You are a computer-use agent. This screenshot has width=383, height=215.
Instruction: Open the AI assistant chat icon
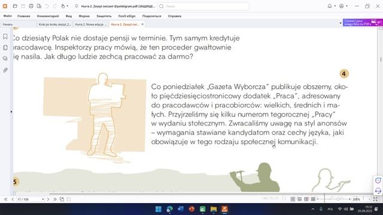pos(378,180)
